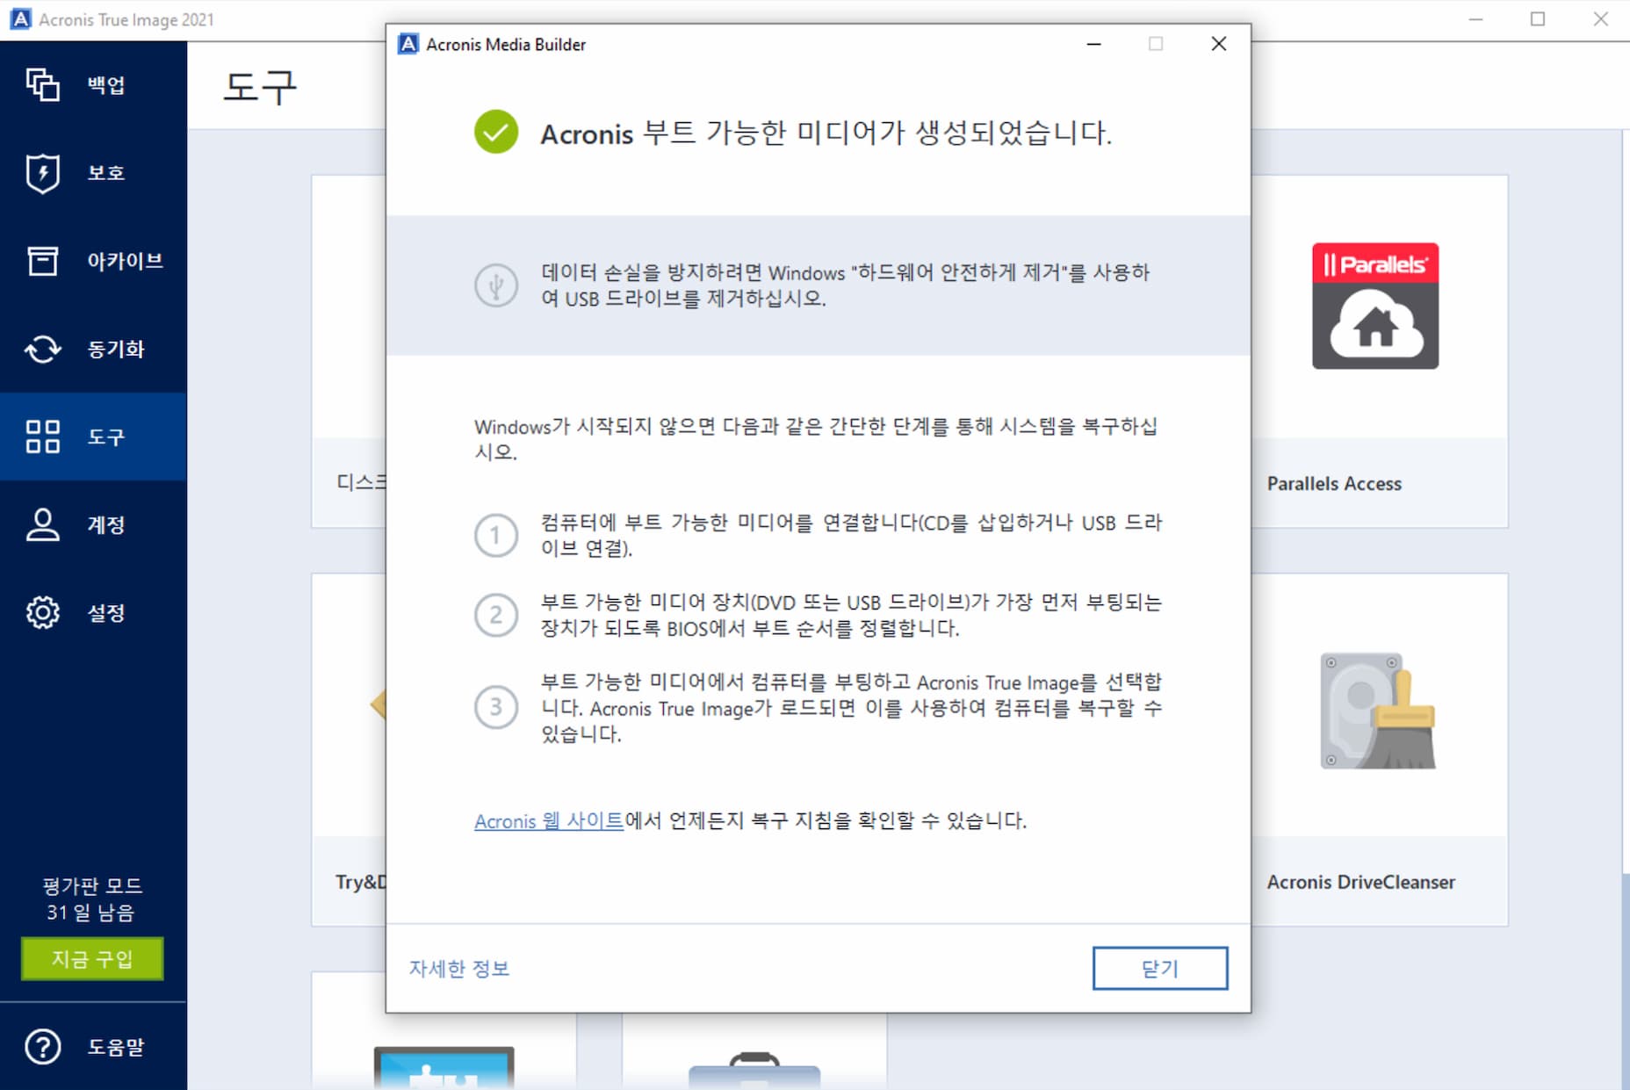Minimize the Acronis Media Builder dialog

(1094, 44)
